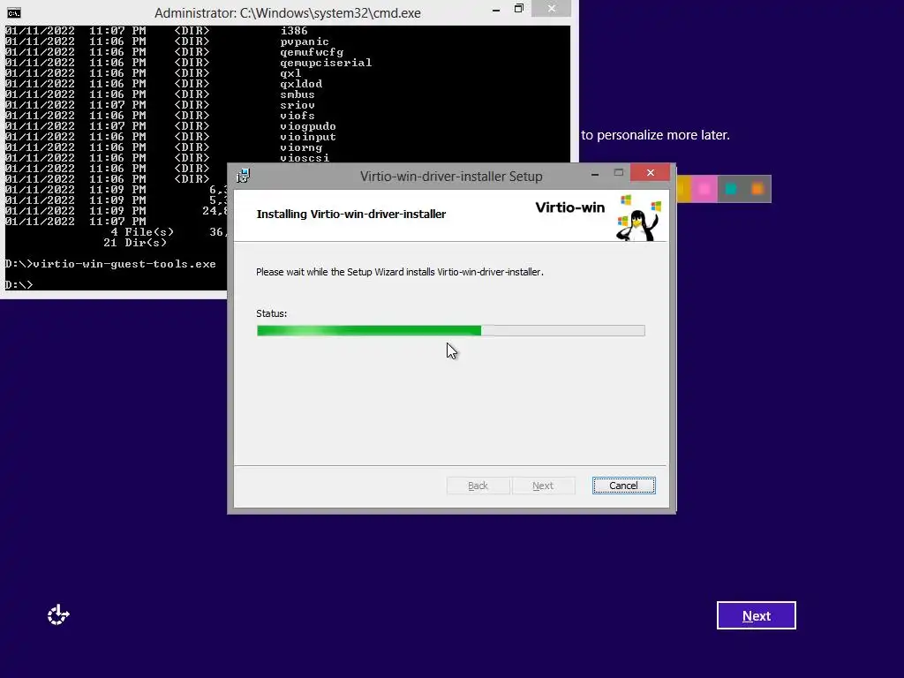Click the 'qxl' directory entry in cmd
The image size is (904, 678).
(x=290, y=73)
